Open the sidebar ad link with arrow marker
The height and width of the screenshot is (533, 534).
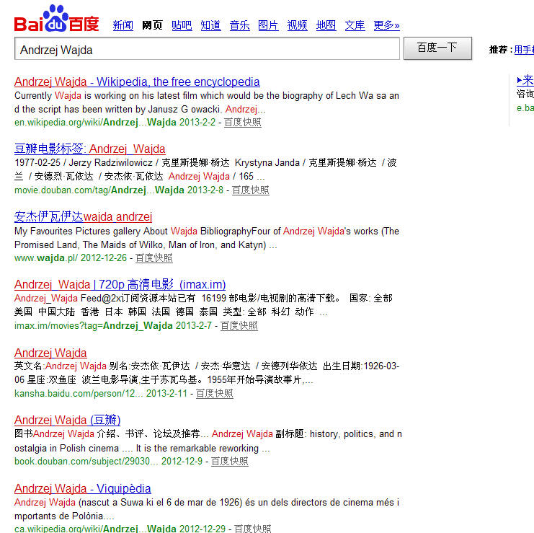coord(525,81)
